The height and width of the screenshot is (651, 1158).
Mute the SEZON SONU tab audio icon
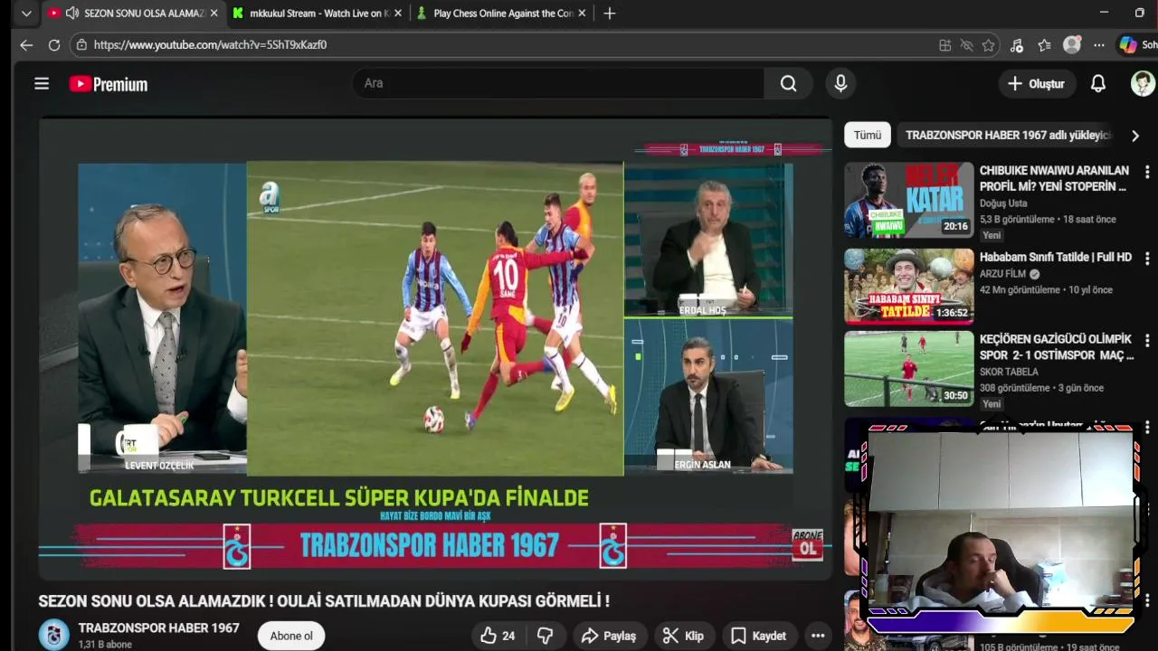click(x=71, y=14)
